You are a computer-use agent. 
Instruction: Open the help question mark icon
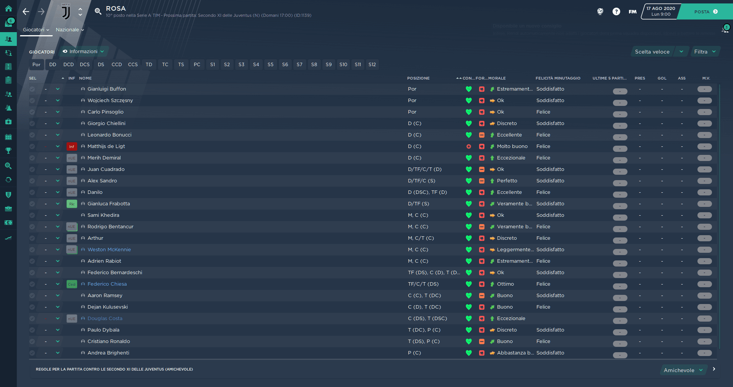[616, 11]
